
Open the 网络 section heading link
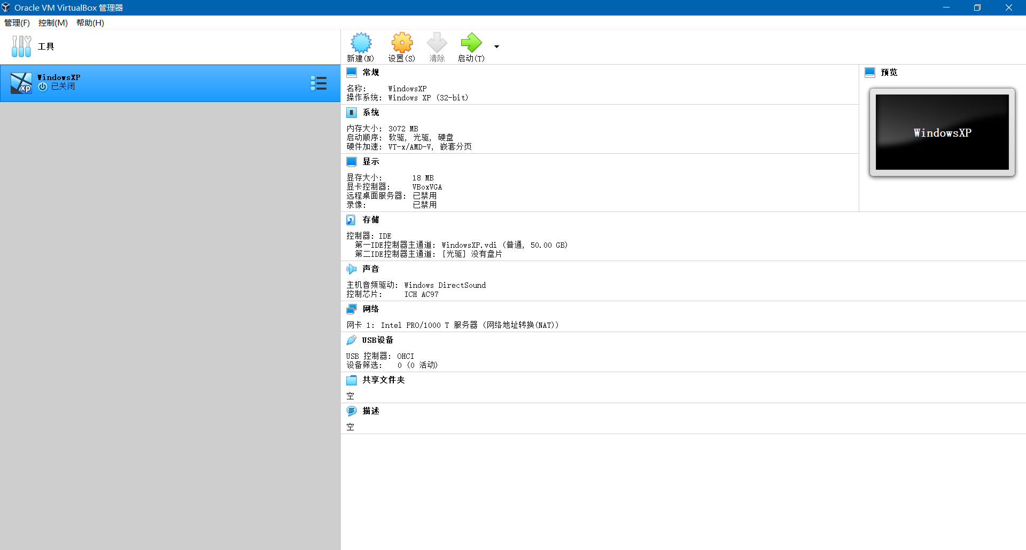pos(371,309)
